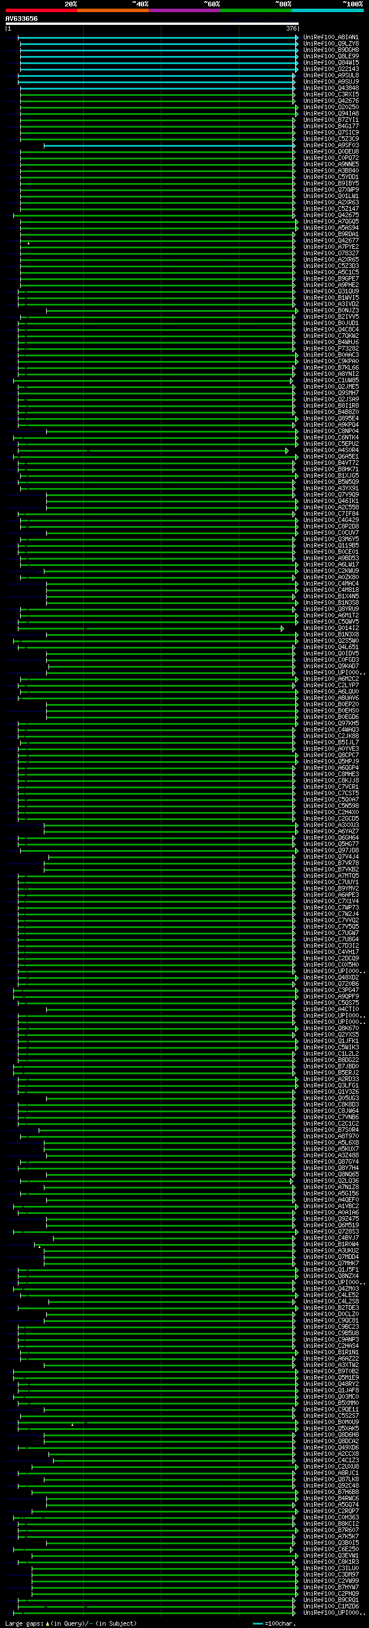
Task: Select hit label UniRef100_B4G177
Action: click(331, 126)
